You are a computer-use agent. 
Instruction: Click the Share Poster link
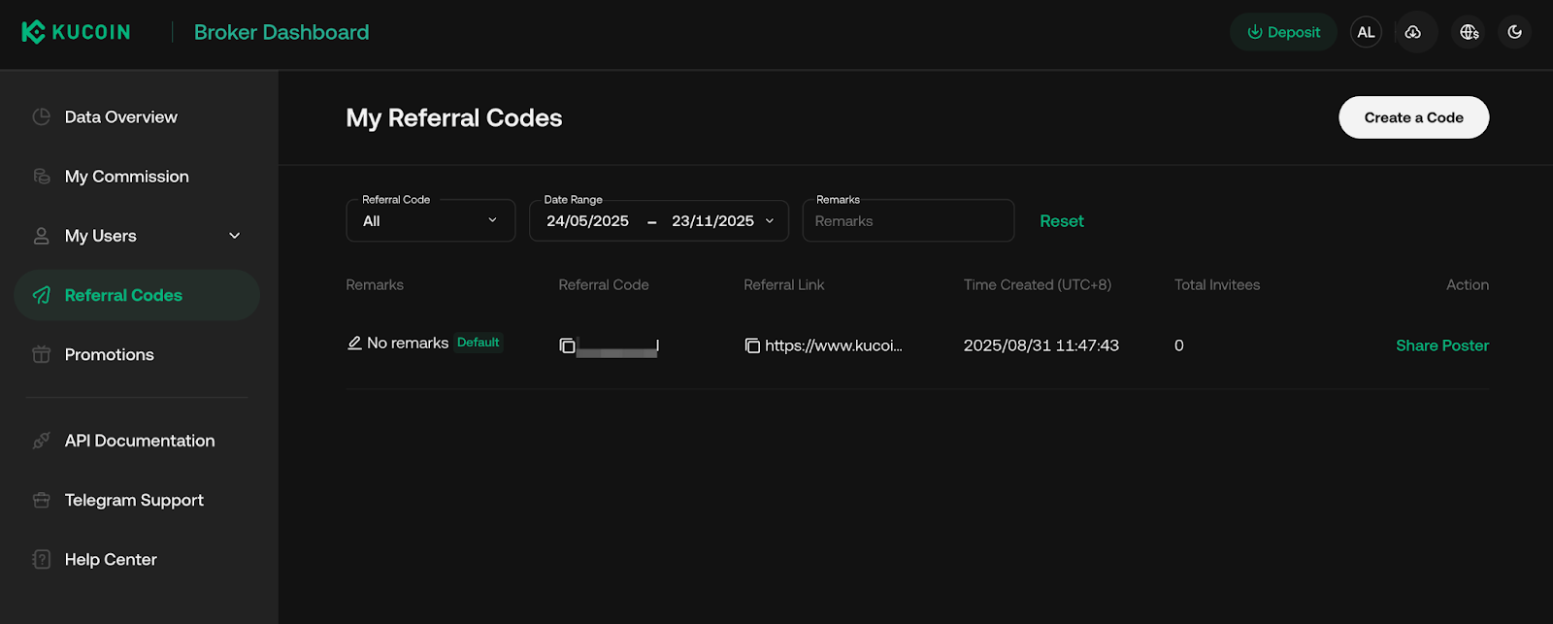click(x=1441, y=345)
